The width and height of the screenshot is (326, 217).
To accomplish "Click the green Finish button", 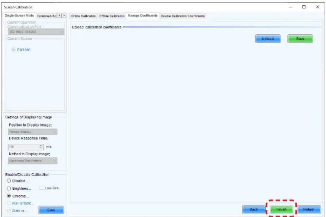I will pos(281,209).
